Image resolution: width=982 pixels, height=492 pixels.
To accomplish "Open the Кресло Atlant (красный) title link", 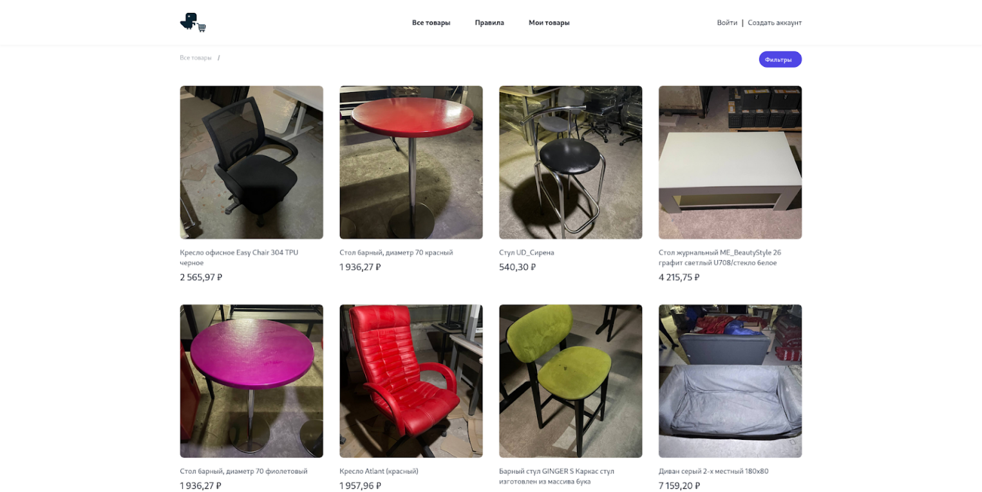I will click(379, 471).
